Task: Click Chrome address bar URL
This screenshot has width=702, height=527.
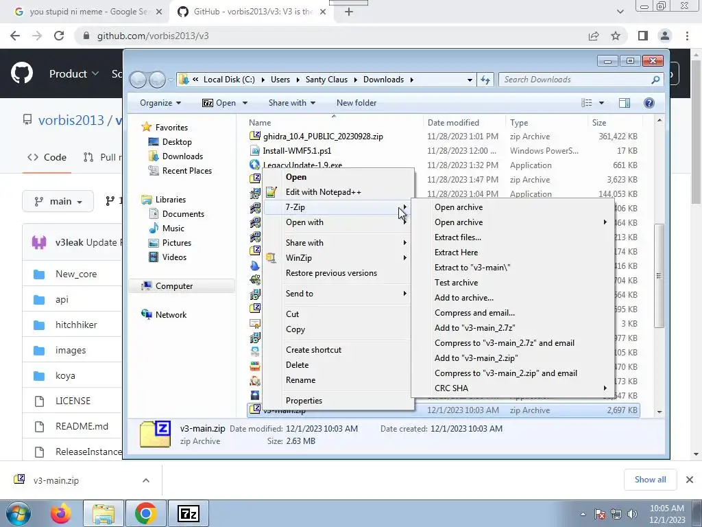Action: pyautogui.click(x=153, y=36)
